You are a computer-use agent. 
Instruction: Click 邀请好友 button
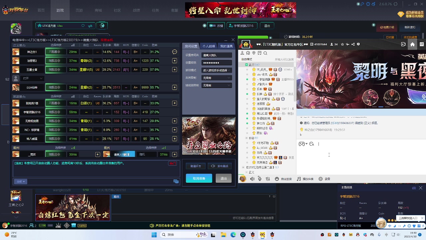click(196, 166)
